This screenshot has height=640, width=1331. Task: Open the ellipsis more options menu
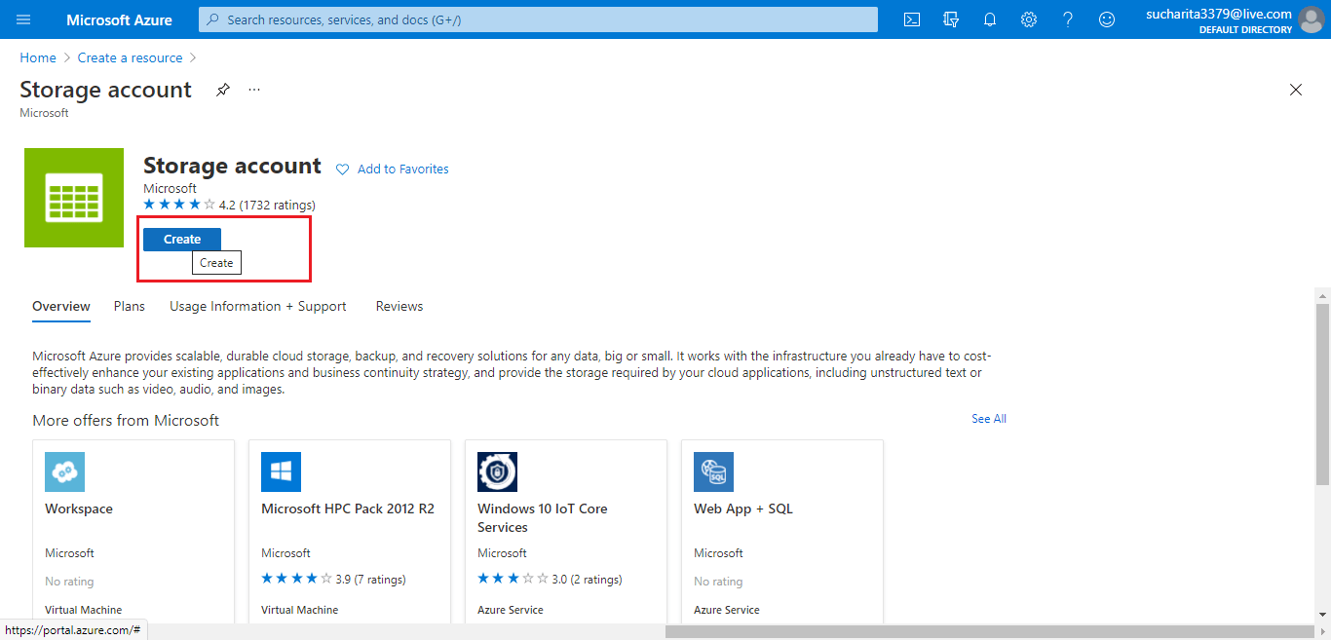click(x=254, y=90)
